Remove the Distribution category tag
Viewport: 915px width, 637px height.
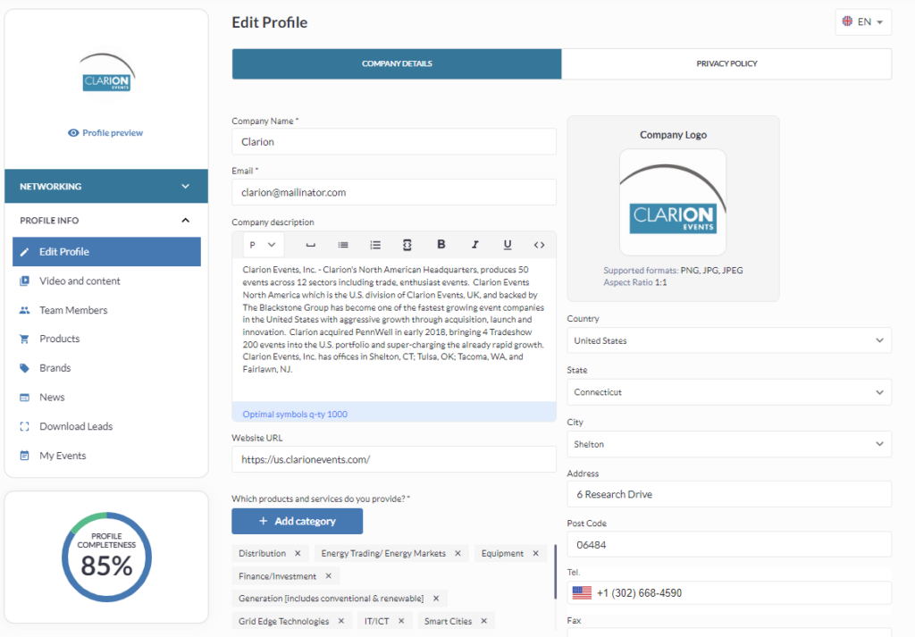298,554
